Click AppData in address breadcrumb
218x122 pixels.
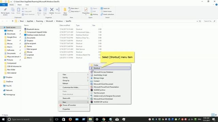click(x=30, y=21)
